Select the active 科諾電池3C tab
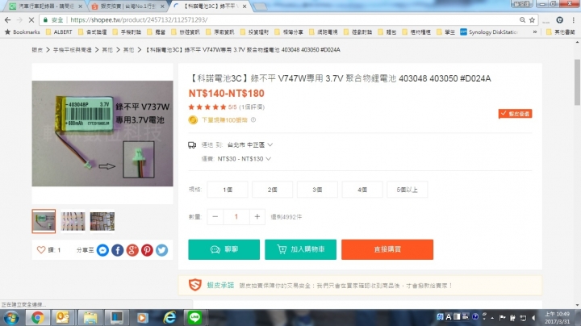581x326 pixels. pos(207,6)
